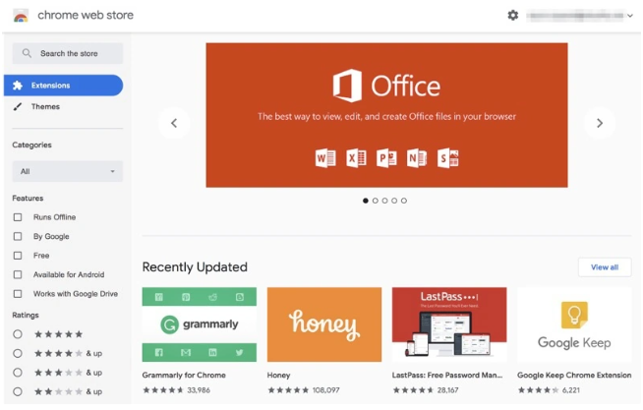Jump to the third carousel dot
The image size is (643, 410).
(384, 201)
